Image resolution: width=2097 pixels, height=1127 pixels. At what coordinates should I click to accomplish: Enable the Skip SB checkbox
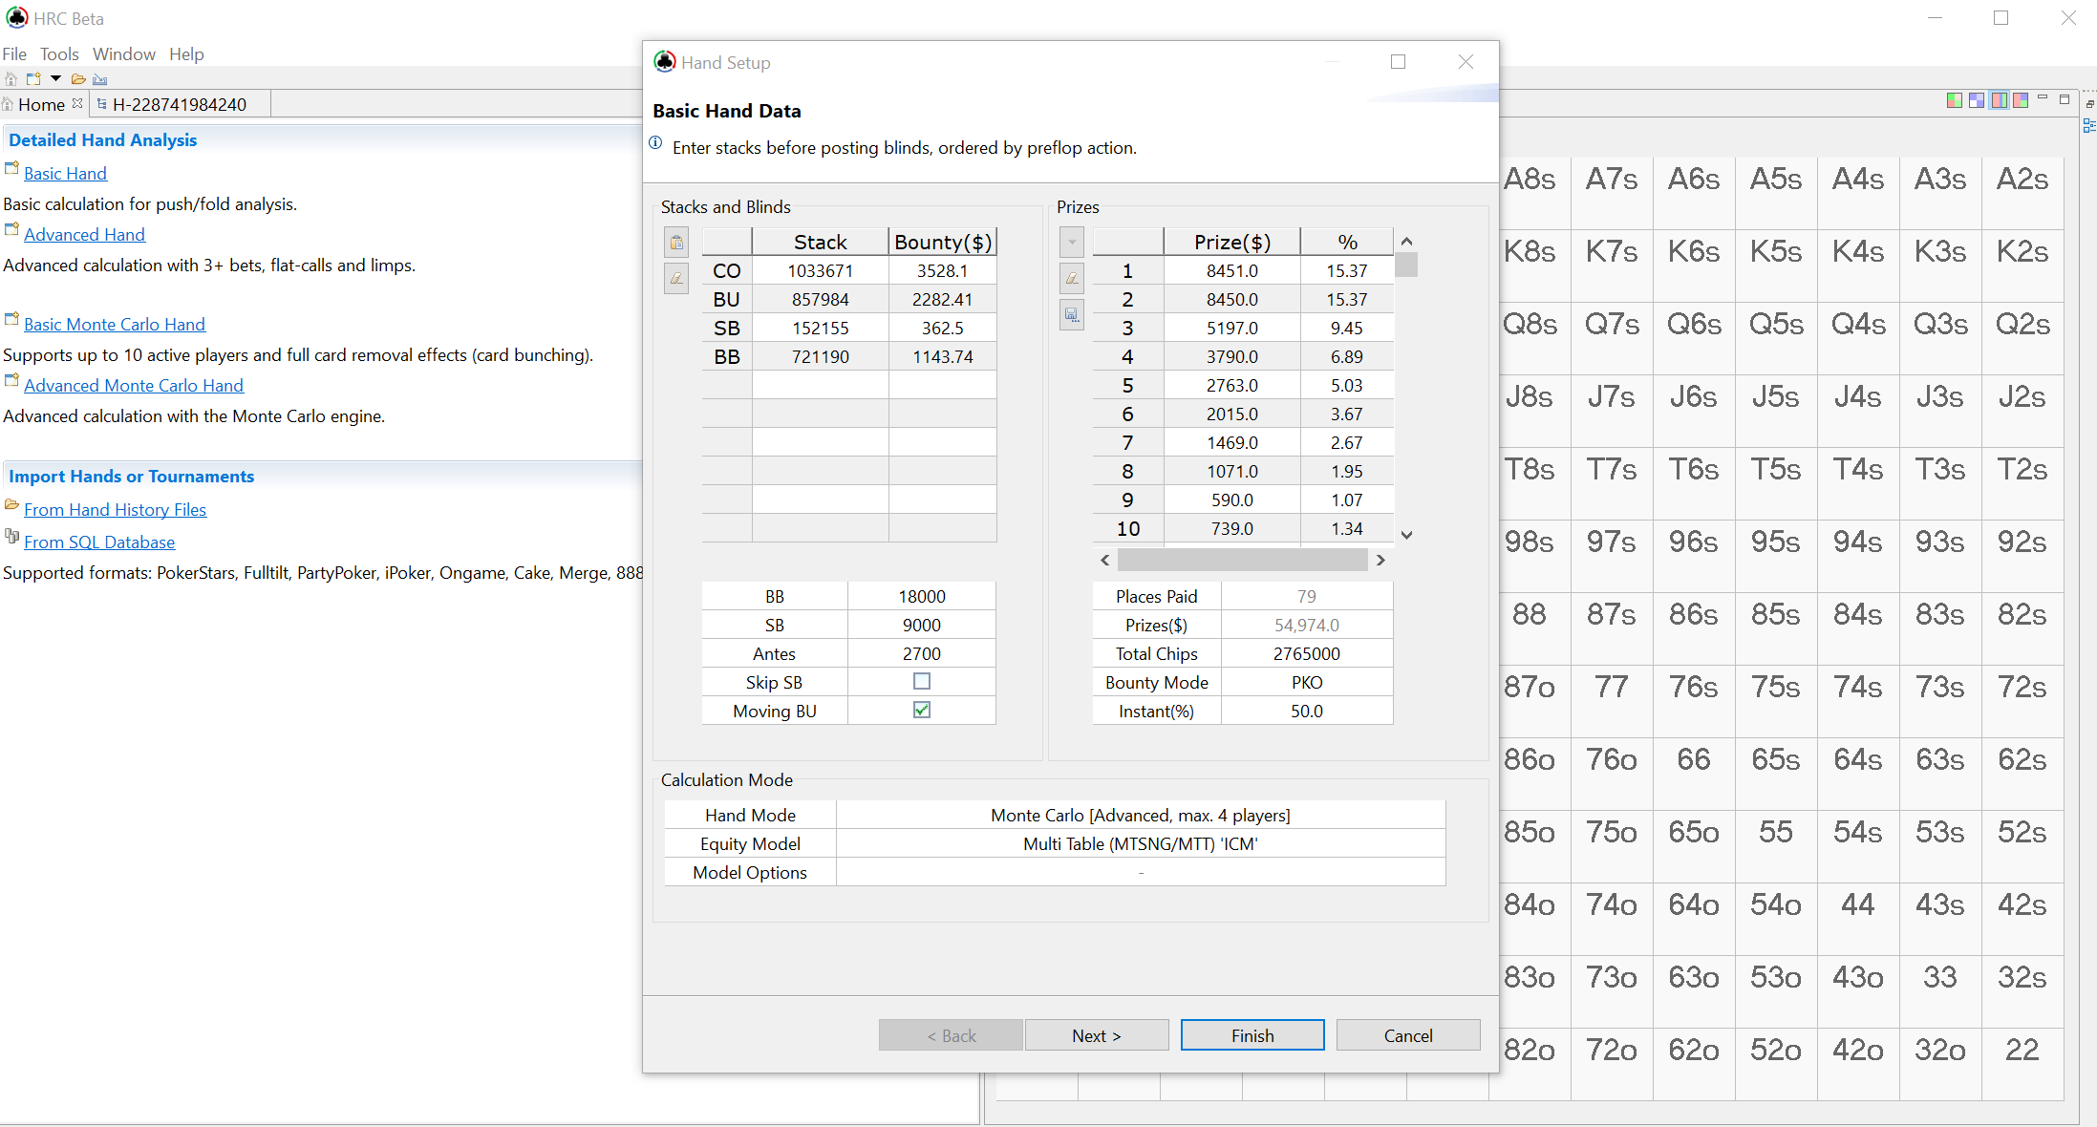[x=921, y=682]
